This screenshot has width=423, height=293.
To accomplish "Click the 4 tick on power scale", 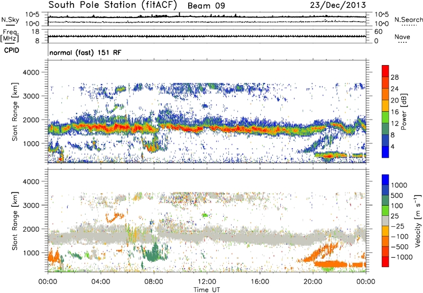I will click(393, 146).
